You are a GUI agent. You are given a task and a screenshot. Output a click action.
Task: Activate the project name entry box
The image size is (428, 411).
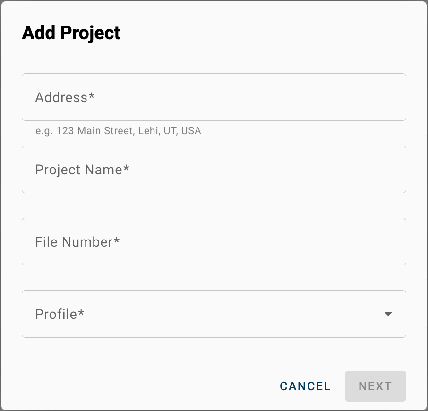(x=214, y=169)
